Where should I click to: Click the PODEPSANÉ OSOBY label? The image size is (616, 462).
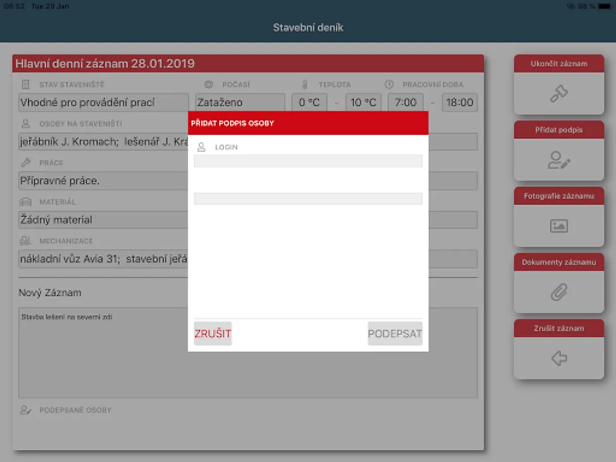click(x=75, y=410)
